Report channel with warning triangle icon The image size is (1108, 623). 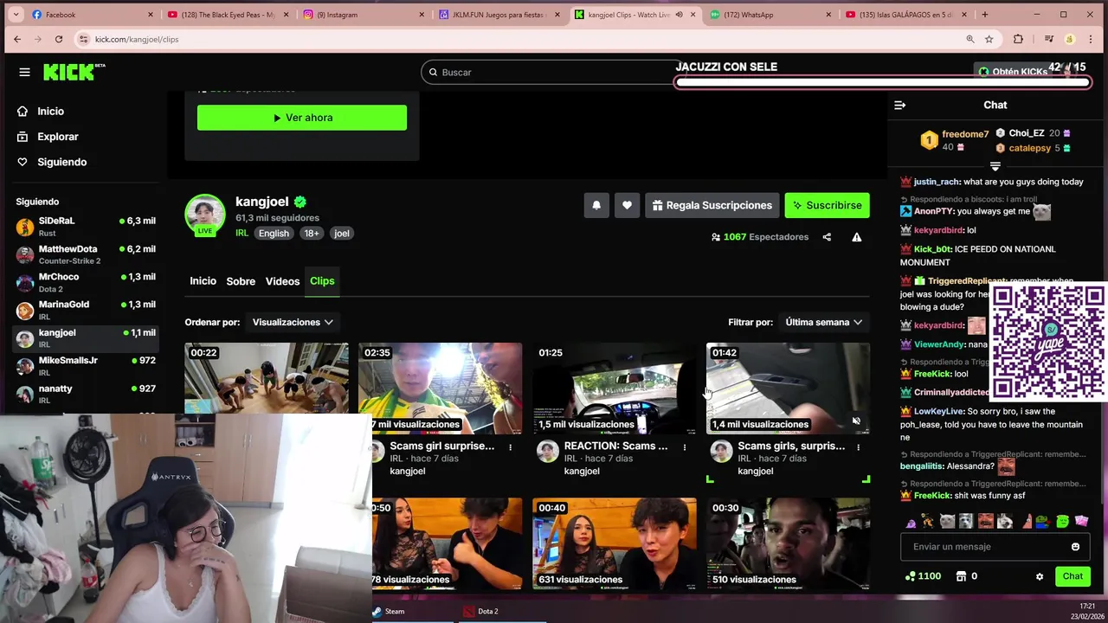click(x=856, y=237)
